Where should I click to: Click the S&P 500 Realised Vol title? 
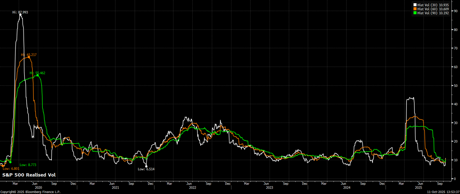[x=29, y=175]
